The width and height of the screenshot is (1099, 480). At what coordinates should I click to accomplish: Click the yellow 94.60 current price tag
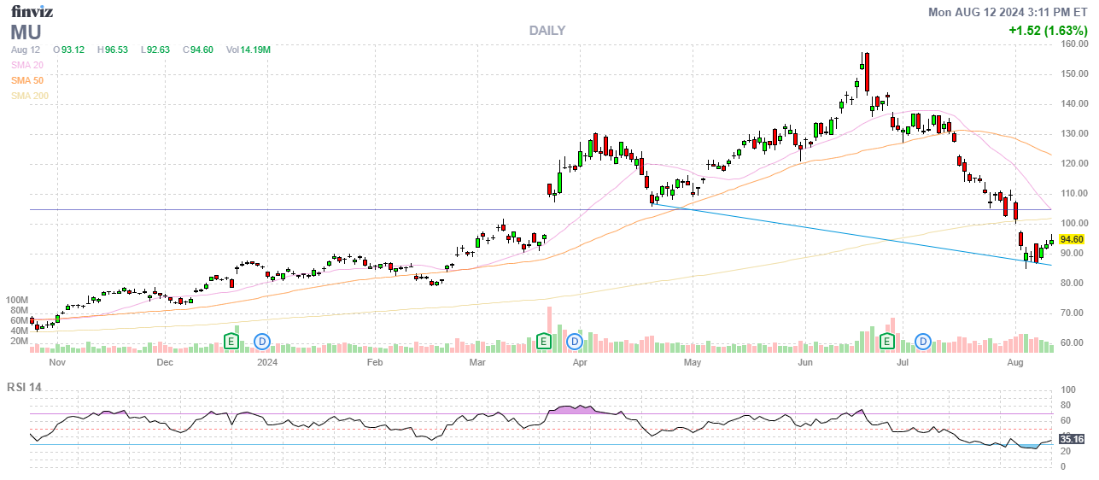coord(1072,239)
